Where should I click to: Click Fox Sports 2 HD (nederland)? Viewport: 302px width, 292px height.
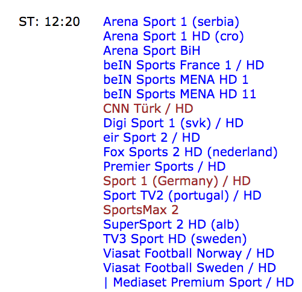pos(190,152)
